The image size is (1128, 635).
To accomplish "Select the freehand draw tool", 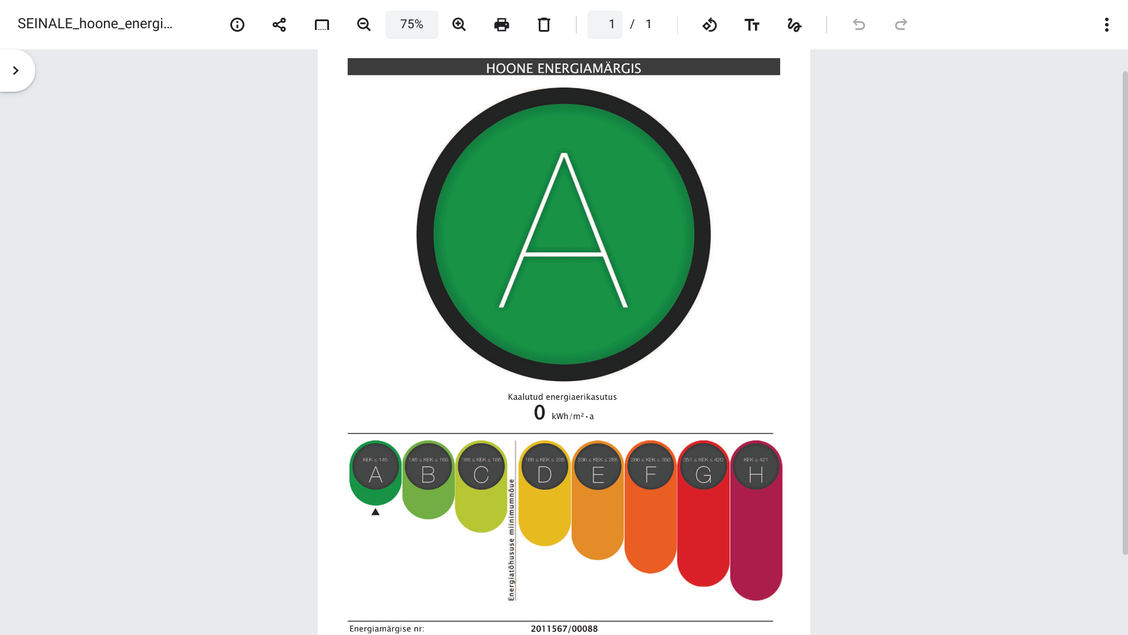I will 794,25.
